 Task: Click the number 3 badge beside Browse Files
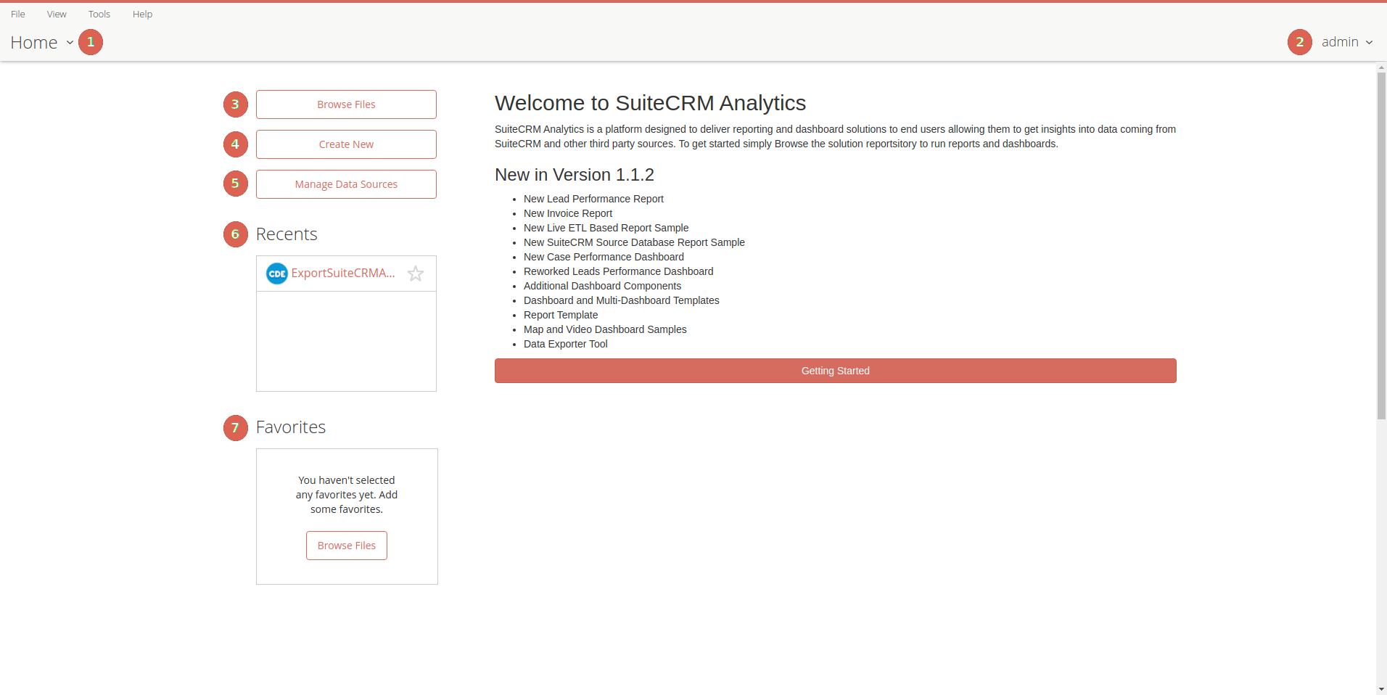point(235,104)
